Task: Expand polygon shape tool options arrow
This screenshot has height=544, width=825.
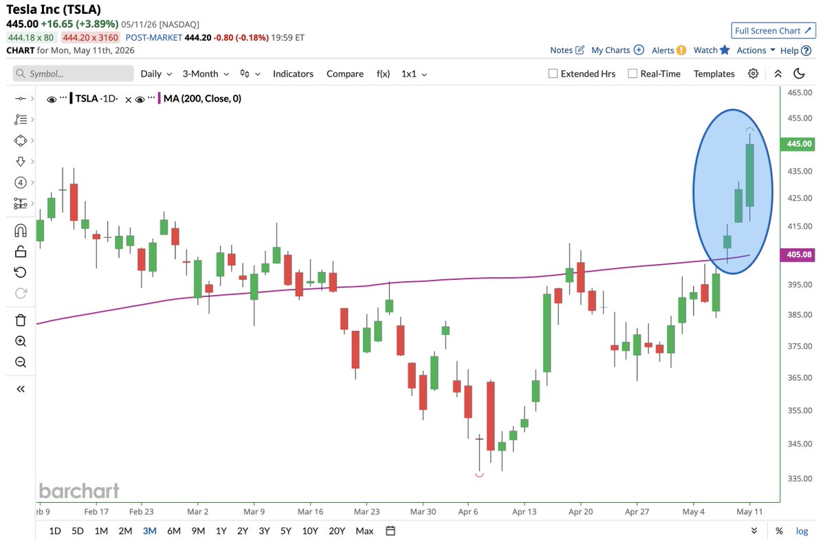Action: 32,140
